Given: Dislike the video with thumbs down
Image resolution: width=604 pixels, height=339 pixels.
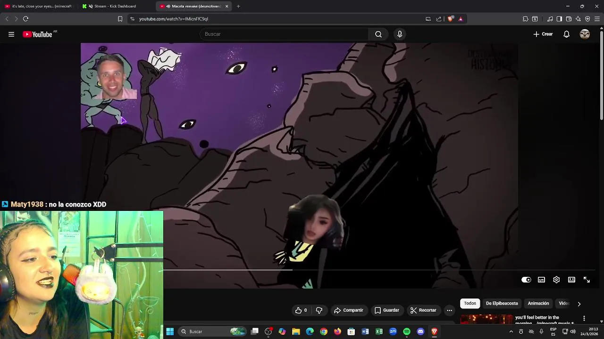Looking at the screenshot, I should 319,310.
